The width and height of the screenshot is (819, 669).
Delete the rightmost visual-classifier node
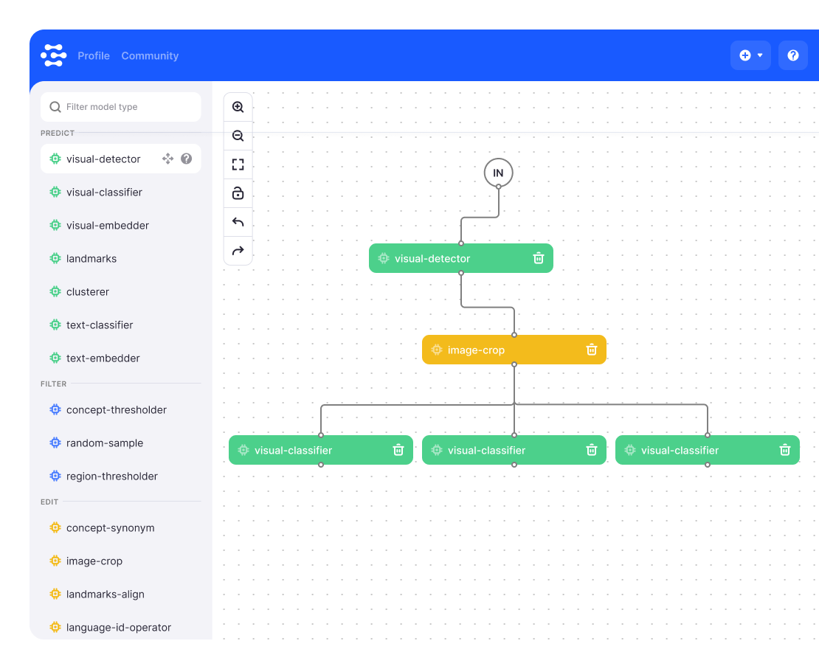785,450
